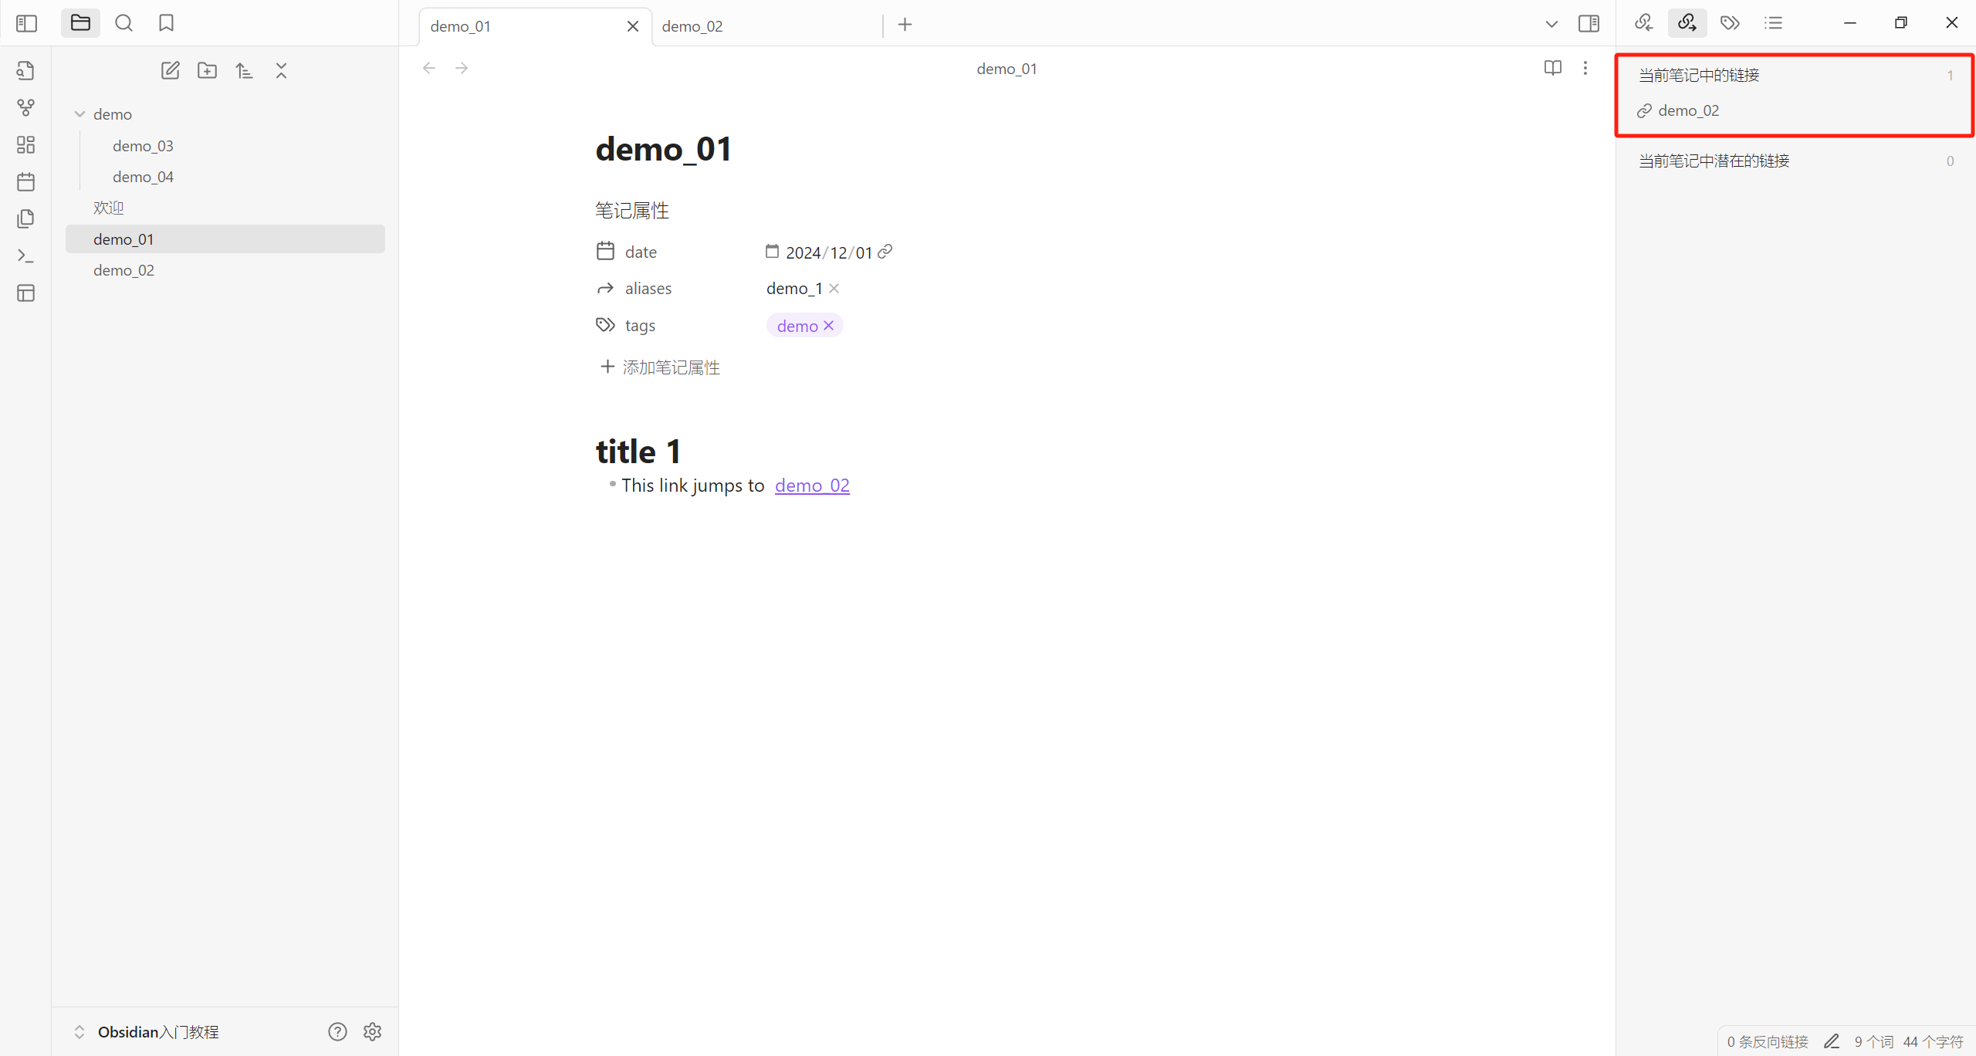This screenshot has height=1056, width=1976.
Task: Follow the demo_02 link in note
Action: click(811, 486)
